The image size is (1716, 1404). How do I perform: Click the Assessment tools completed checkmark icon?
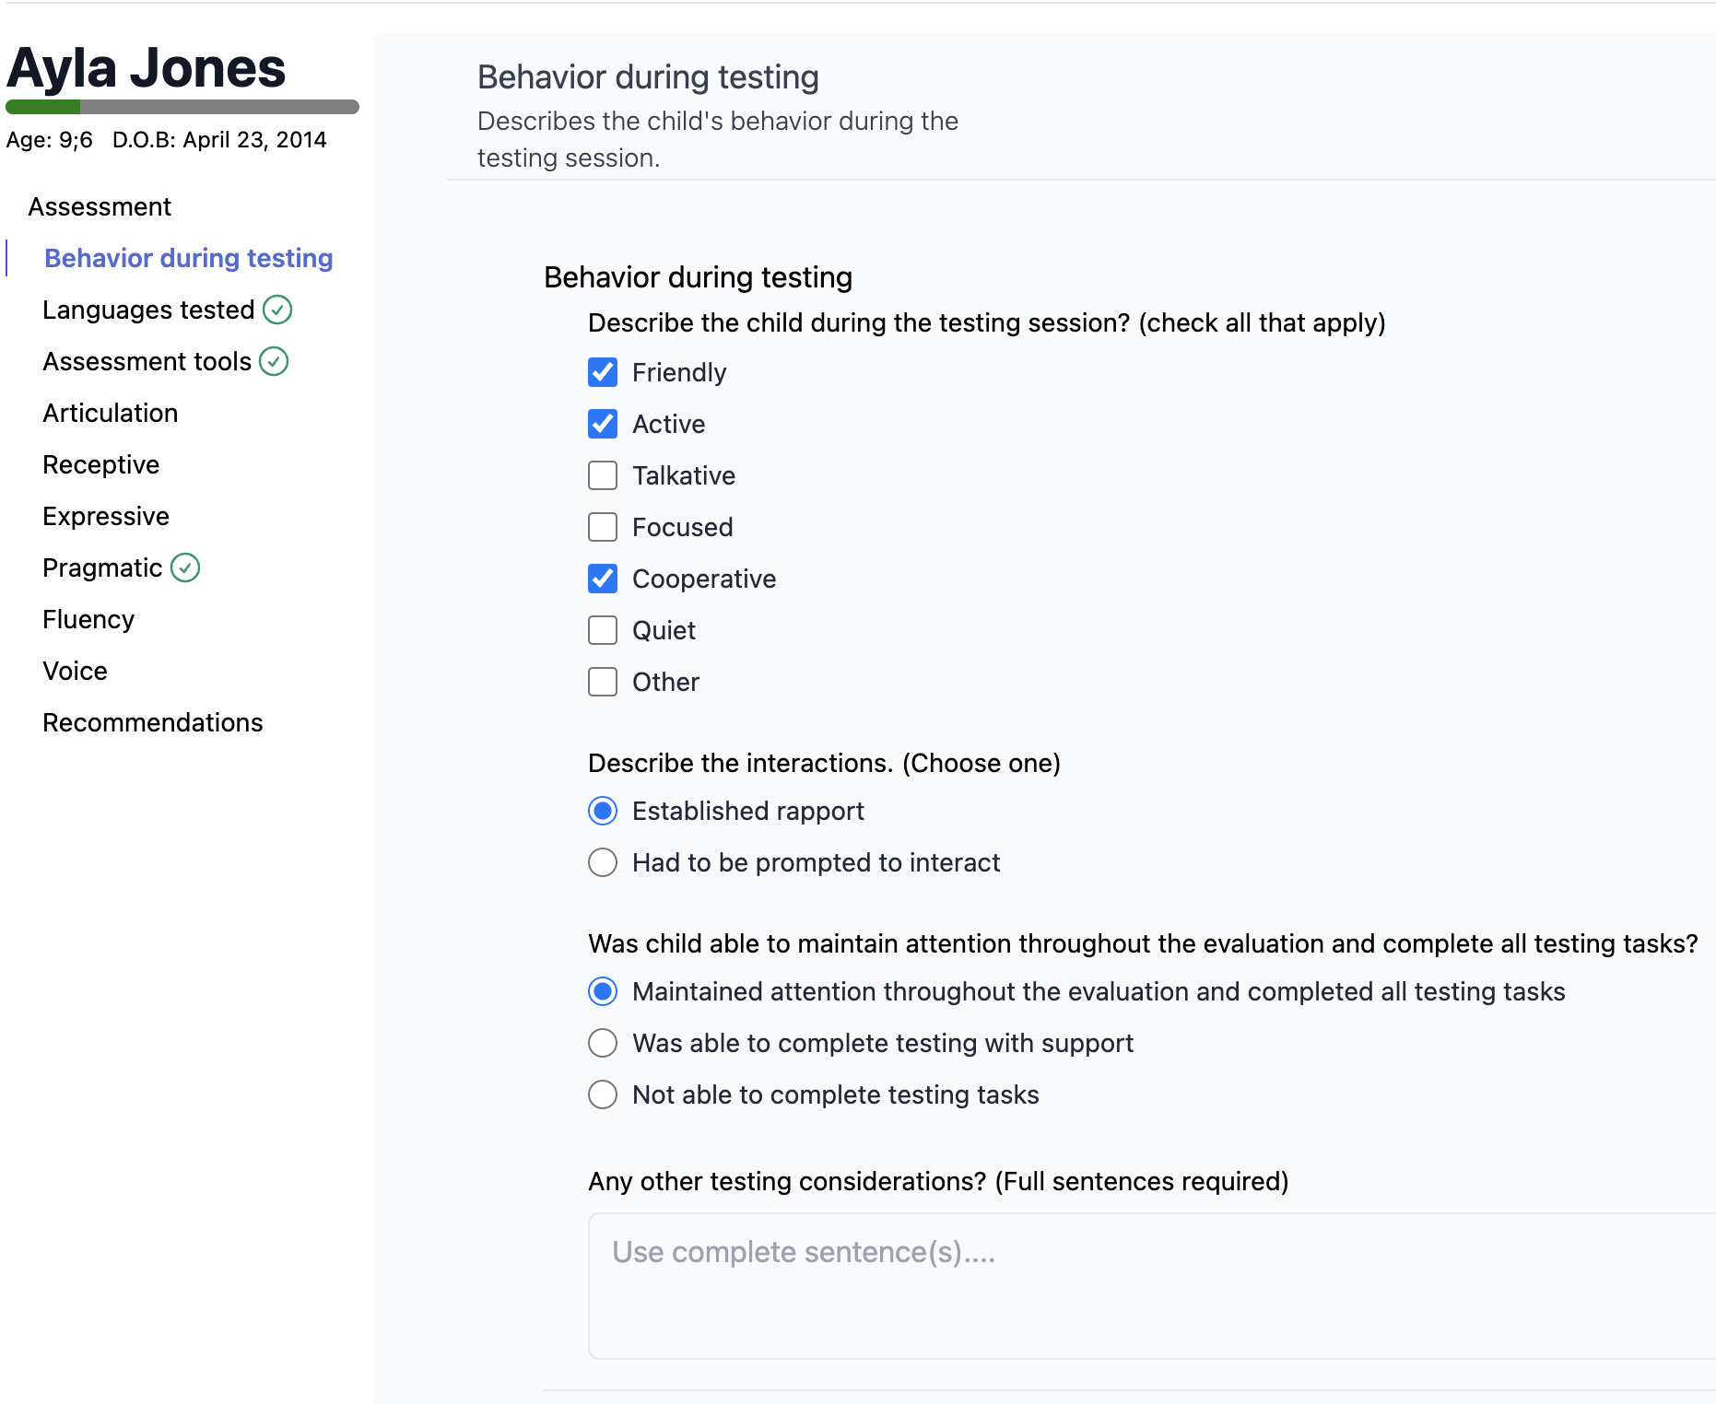pos(274,362)
